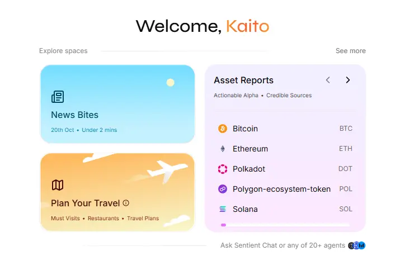400x270 pixels.
Task: Click the Solana logo icon
Action: 223,209
